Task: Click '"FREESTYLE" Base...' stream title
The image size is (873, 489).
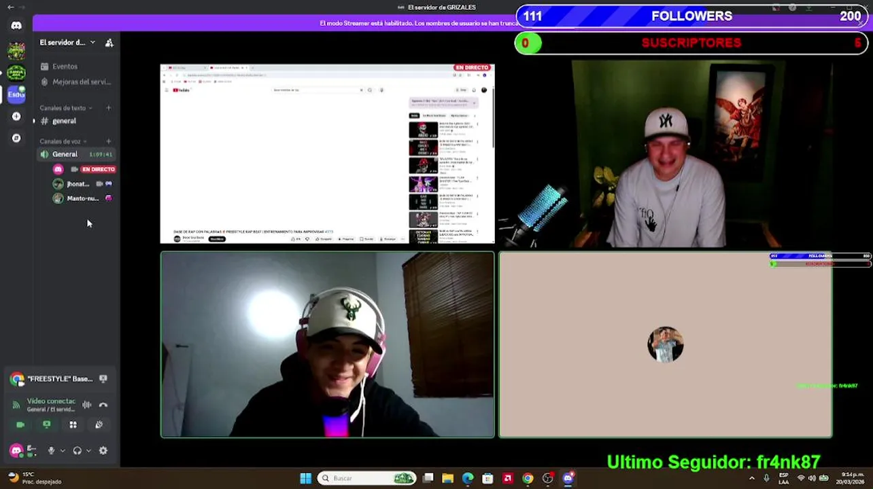Action: (60, 379)
